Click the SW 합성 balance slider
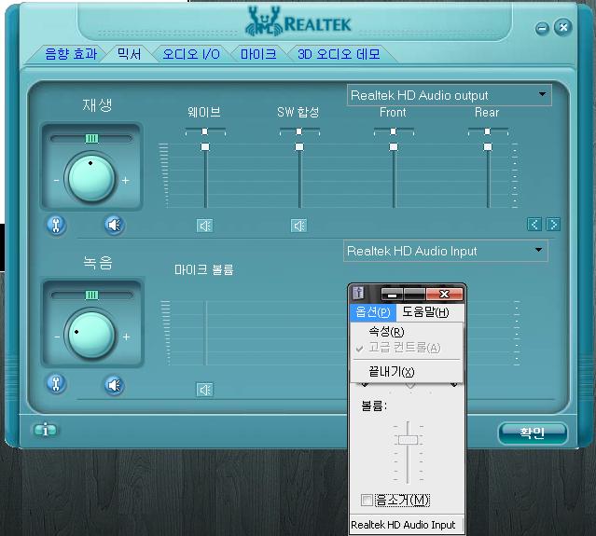 click(299, 131)
